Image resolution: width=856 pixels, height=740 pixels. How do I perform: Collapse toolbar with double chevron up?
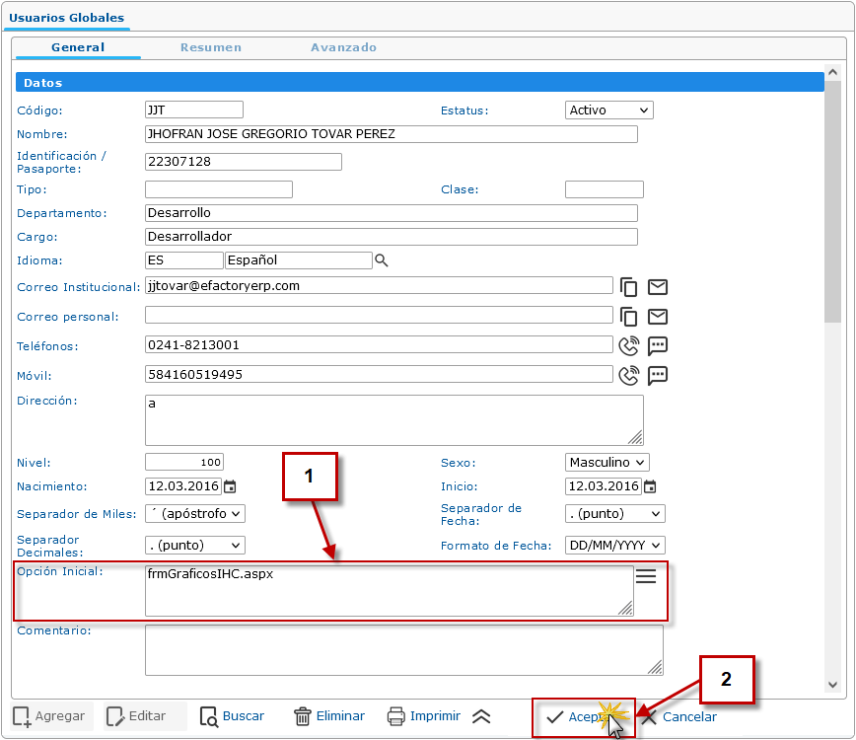tap(481, 716)
